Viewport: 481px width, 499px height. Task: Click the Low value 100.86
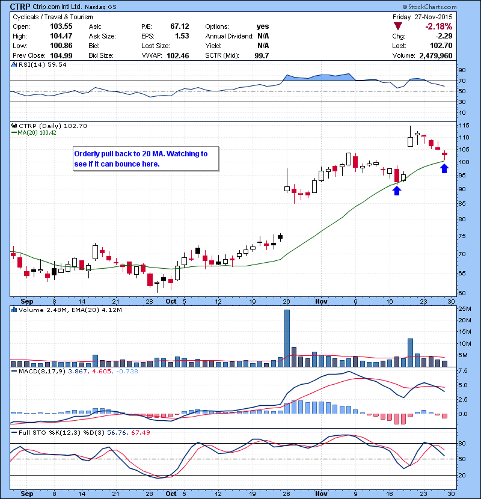[x=61, y=46]
